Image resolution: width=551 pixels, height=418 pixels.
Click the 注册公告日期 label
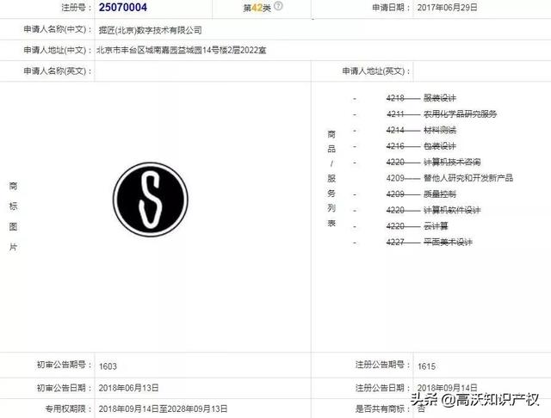tap(382, 388)
